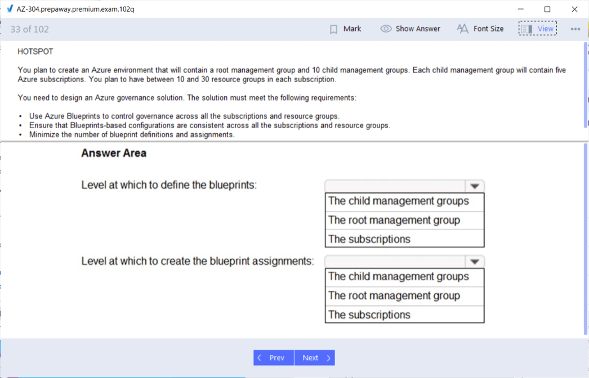Click the HOTSPOT heading text

pyautogui.click(x=35, y=51)
